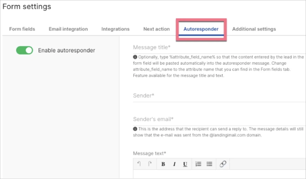Image resolution: width=306 pixels, height=179 pixels.
Task: Apply bold formatting in the message editor
Action: 163,164
